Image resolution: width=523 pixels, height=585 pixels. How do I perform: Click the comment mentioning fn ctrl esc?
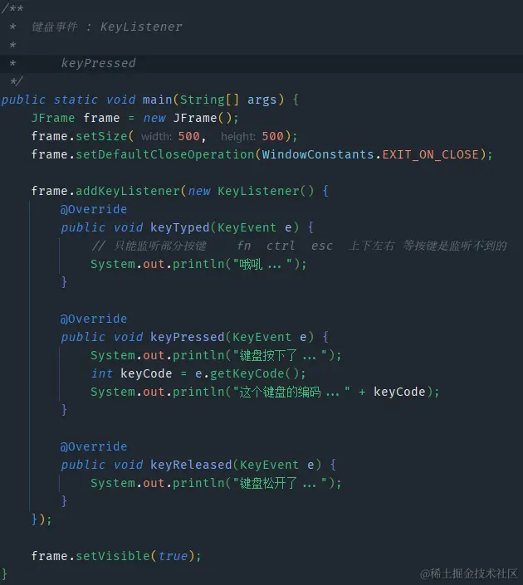(x=299, y=246)
